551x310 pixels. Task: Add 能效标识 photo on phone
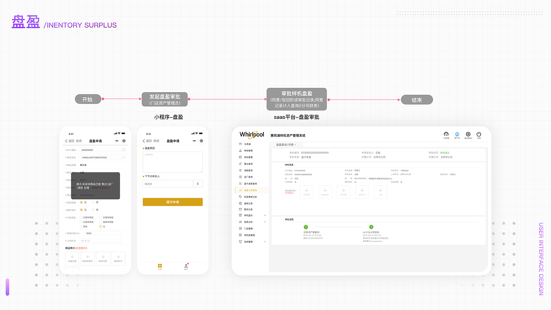[x=118, y=258]
